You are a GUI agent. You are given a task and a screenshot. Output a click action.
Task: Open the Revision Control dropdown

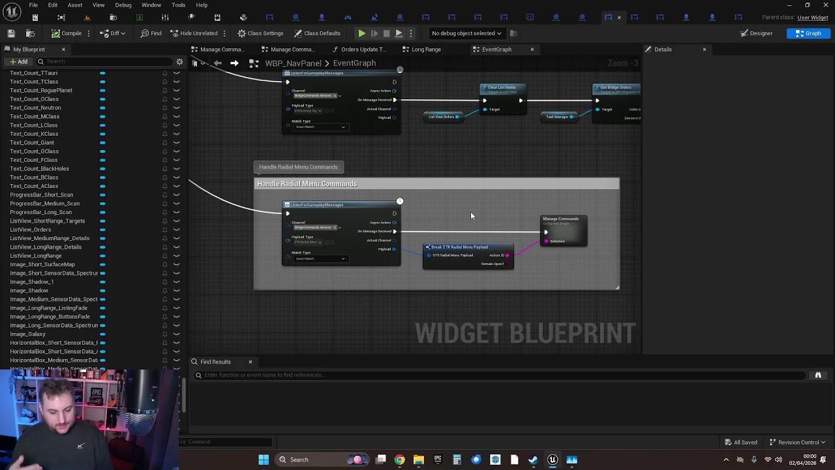[x=798, y=443]
